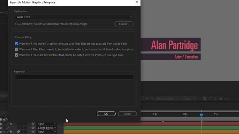Open the bottom layer's None parent dropdown
Image resolution: width=239 pixels, height=134 pixels.
[46, 132]
